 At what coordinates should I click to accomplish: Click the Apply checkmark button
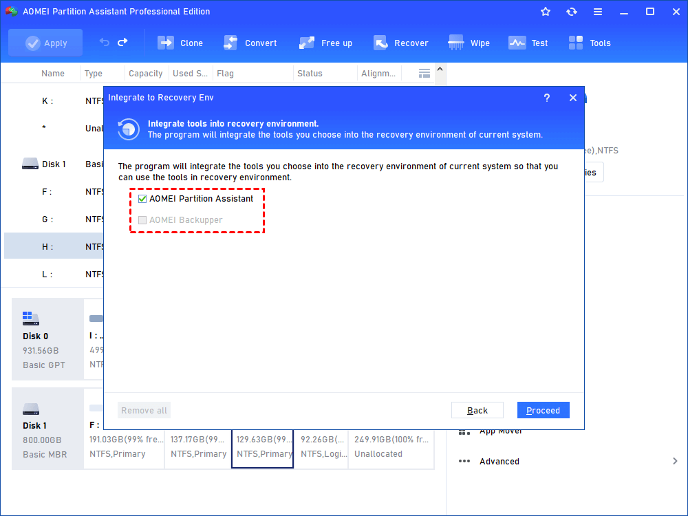45,43
